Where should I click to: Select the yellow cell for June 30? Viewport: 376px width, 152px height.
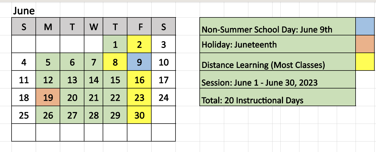139,115
